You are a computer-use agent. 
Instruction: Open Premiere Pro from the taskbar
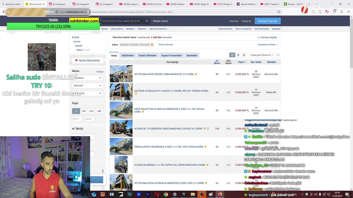click(148, 194)
